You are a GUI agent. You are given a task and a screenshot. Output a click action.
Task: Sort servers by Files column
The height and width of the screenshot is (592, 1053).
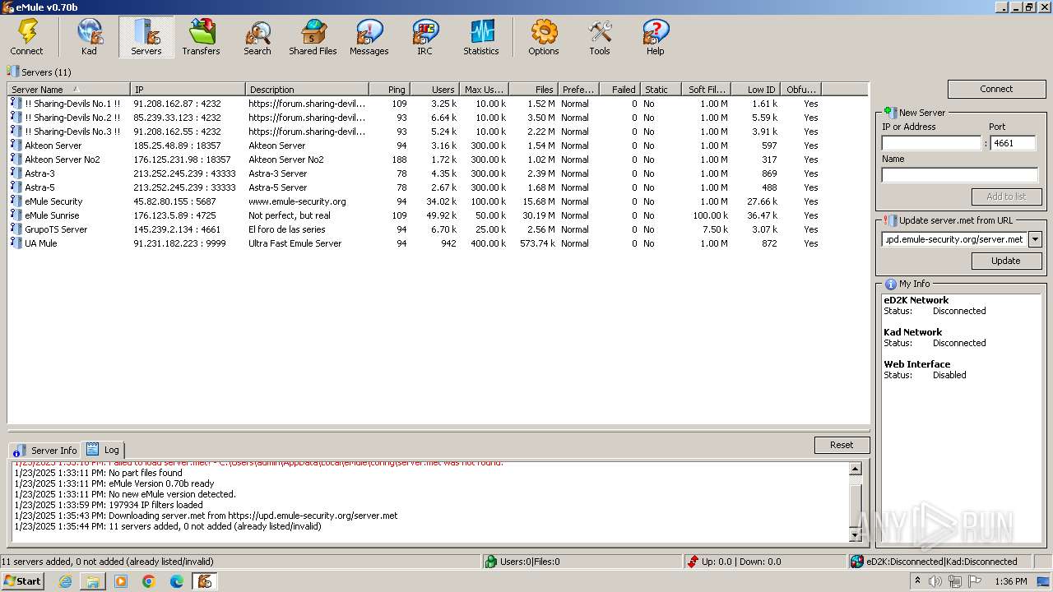tap(534, 89)
